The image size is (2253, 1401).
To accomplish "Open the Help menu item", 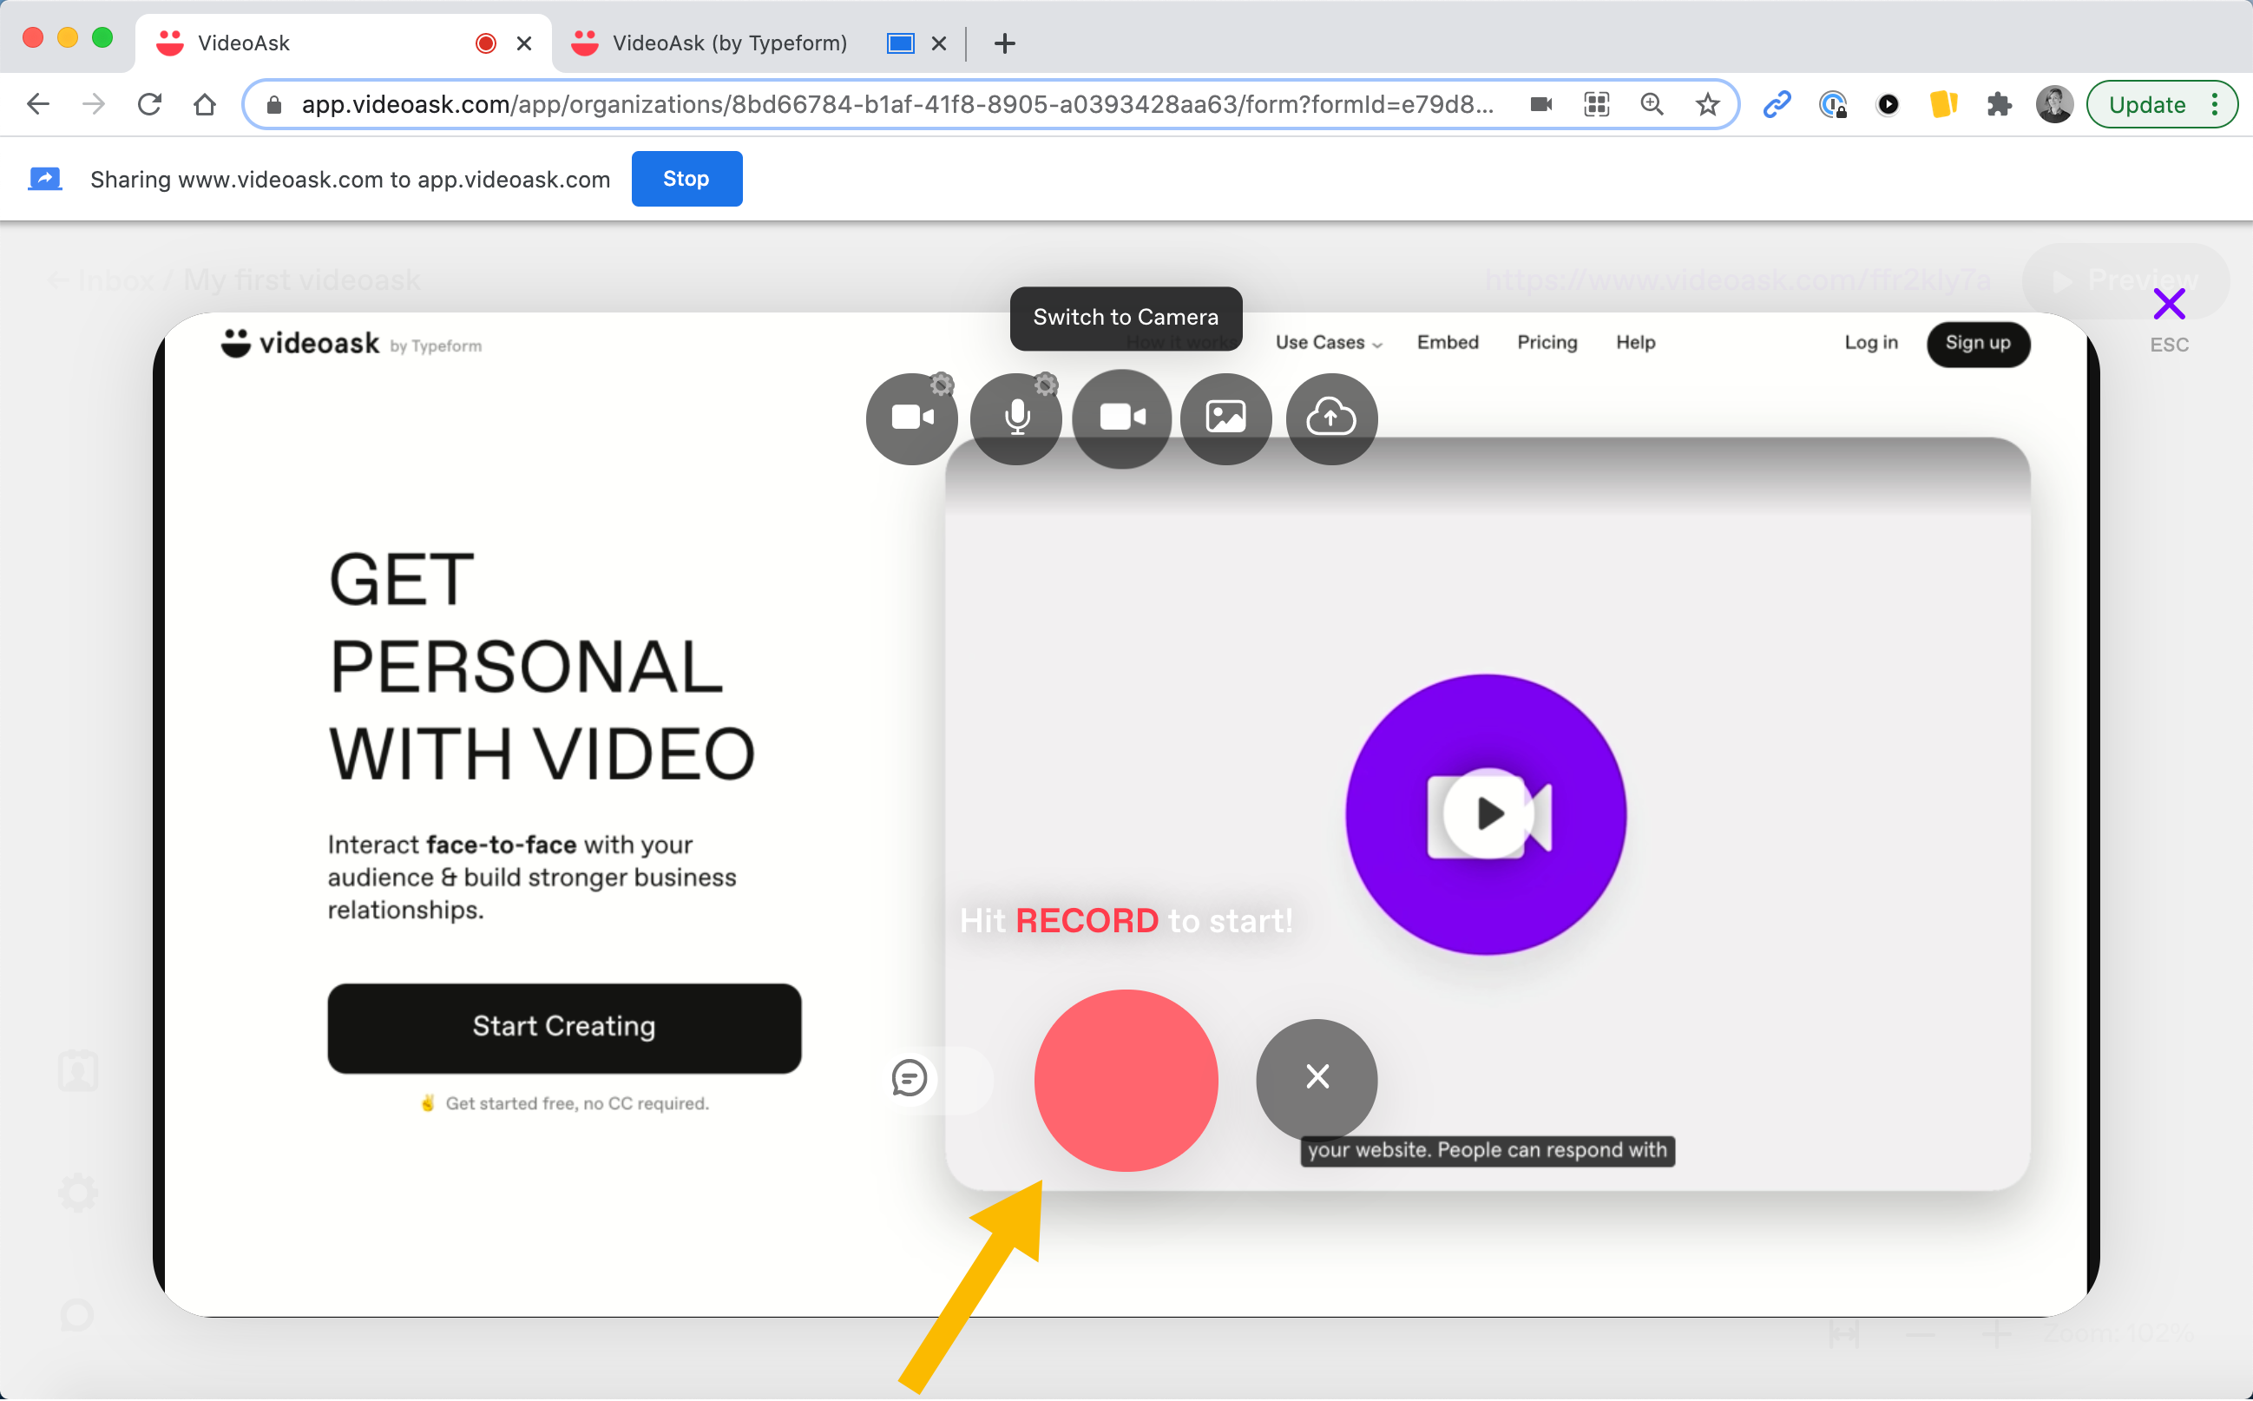I will coord(1635,343).
